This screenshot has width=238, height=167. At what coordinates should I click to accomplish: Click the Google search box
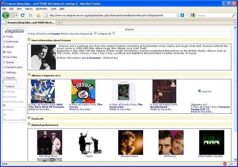(214, 15)
